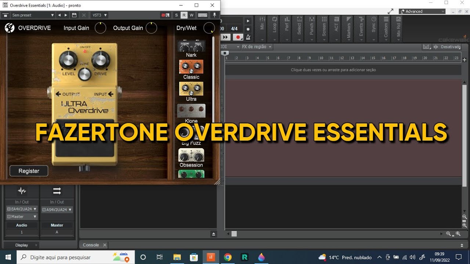
Task: Open the Advanced workspace dropdown
Action: 422,11
